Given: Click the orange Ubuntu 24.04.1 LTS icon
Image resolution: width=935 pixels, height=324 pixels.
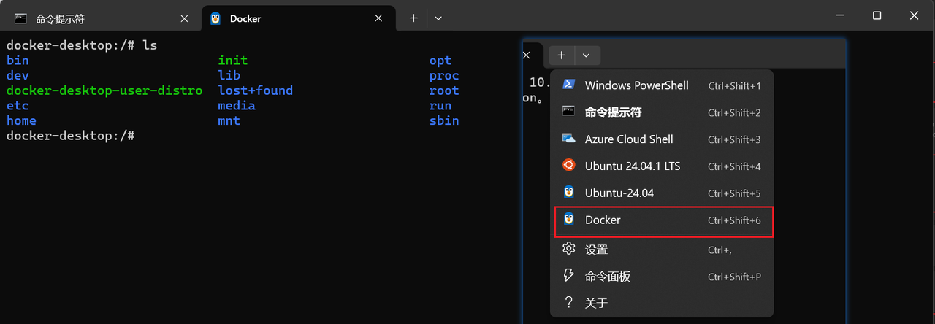Looking at the screenshot, I should [568, 166].
